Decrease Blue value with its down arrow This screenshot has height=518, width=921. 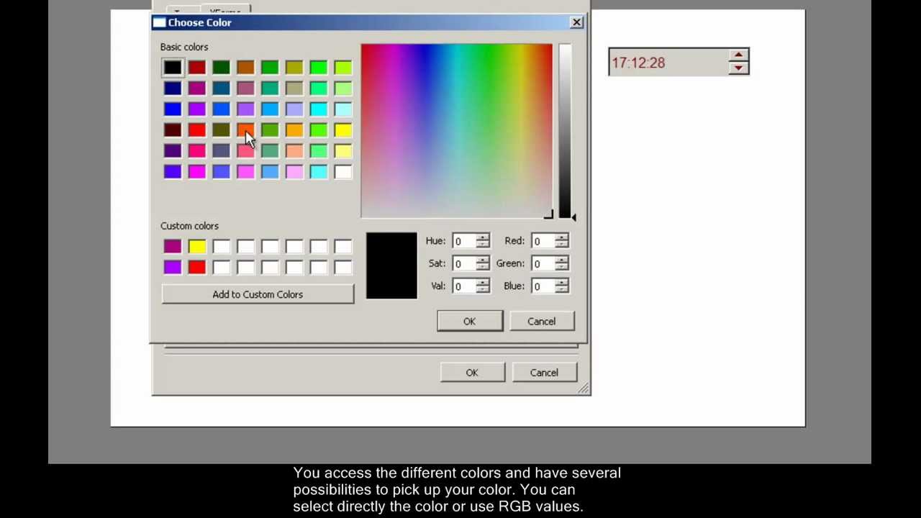pyautogui.click(x=562, y=290)
